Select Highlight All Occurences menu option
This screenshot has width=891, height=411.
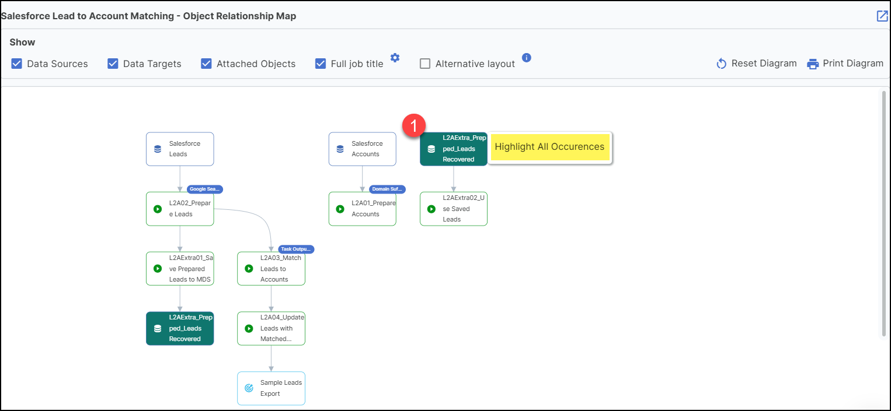549,147
